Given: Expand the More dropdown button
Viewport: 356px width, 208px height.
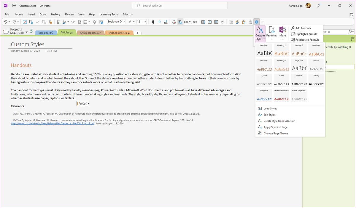Looking at the screenshot, I should [x=282, y=39].
